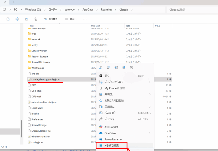The image size is (218, 151).
Task: Click the copy icon in context menu
Action: pos(108,67)
